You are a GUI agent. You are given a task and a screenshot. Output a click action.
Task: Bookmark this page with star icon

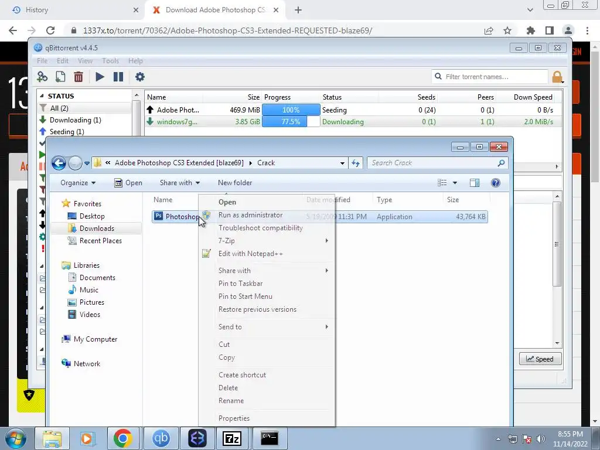pyautogui.click(x=507, y=30)
